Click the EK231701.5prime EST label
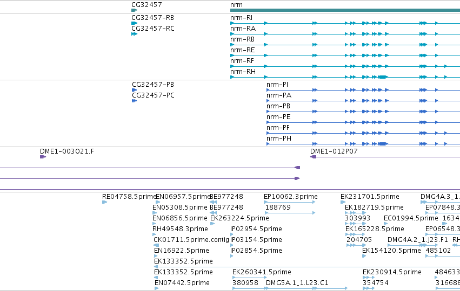The width and height of the screenshot is (460, 291). (370, 197)
